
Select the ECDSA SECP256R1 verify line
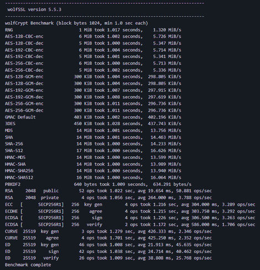(x=130, y=225)
